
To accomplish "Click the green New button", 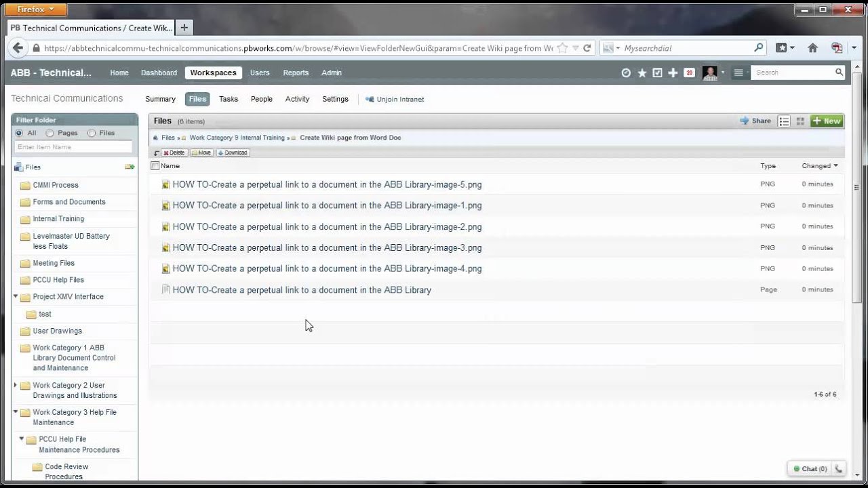I will click(827, 121).
